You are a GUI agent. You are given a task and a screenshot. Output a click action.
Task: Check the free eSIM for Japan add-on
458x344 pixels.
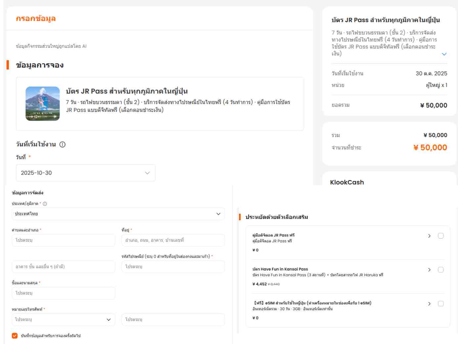pos(440,304)
